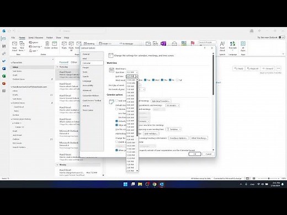287x215 pixels.
Task: Click the Meeting Providers button
Action: pyautogui.click(x=161, y=101)
